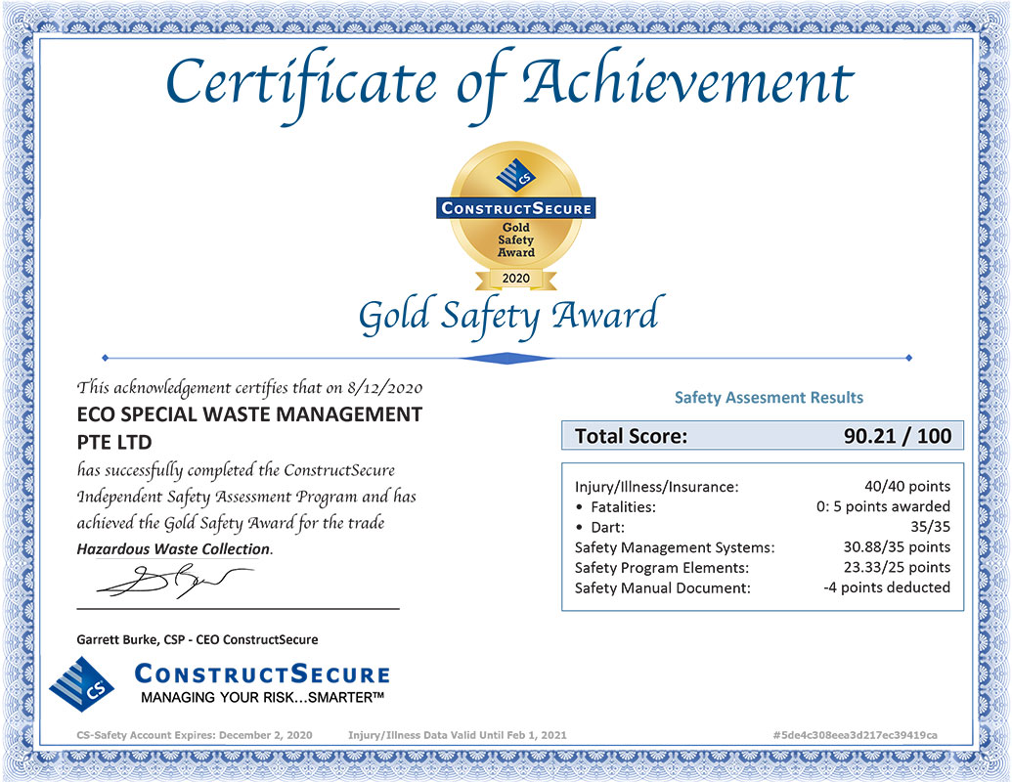The height and width of the screenshot is (782, 1012).
Task: Click CS-Safety Account Expires: December 2, 2020
Action: (x=195, y=735)
